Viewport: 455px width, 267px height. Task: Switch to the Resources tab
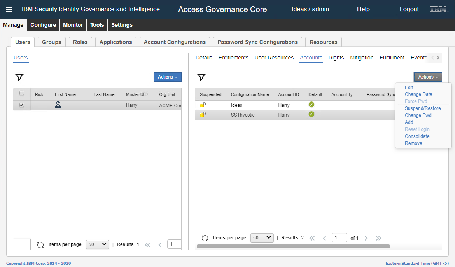coord(324,42)
